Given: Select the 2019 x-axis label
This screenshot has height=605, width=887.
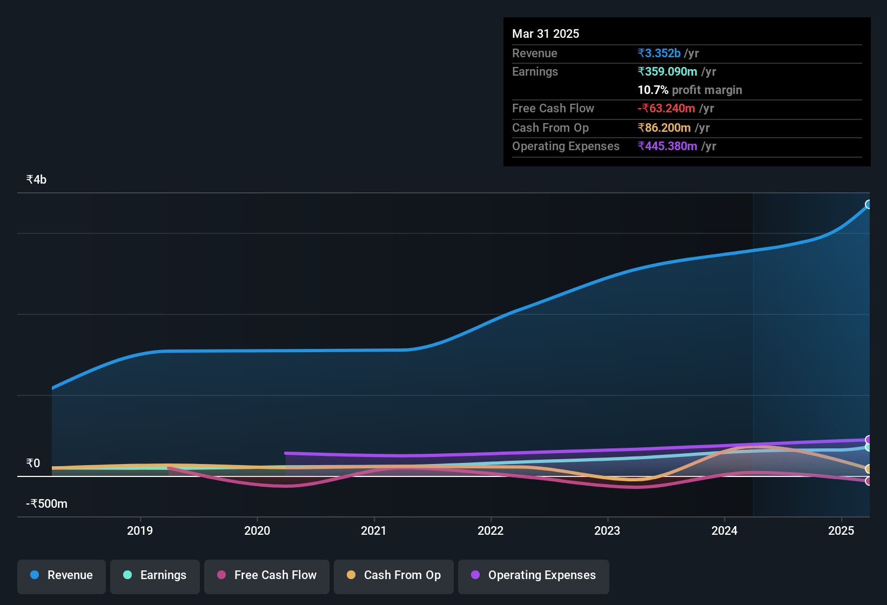Looking at the screenshot, I should pyautogui.click(x=140, y=530).
